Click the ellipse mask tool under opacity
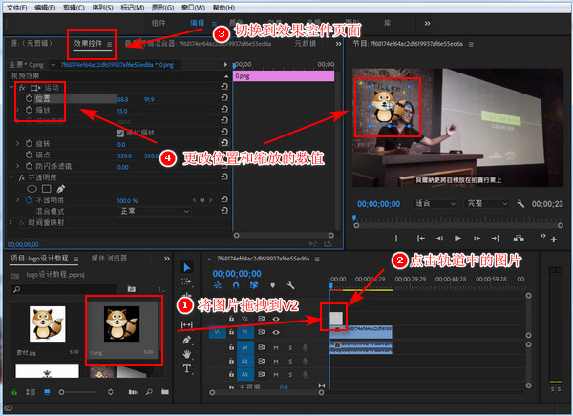The width and height of the screenshot is (573, 416). 32,189
